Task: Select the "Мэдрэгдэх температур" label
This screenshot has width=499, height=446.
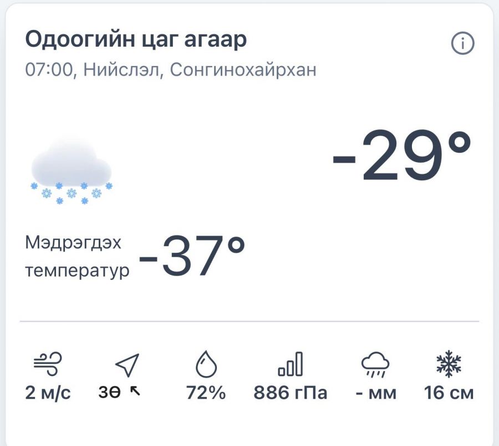Action: coord(77,257)
